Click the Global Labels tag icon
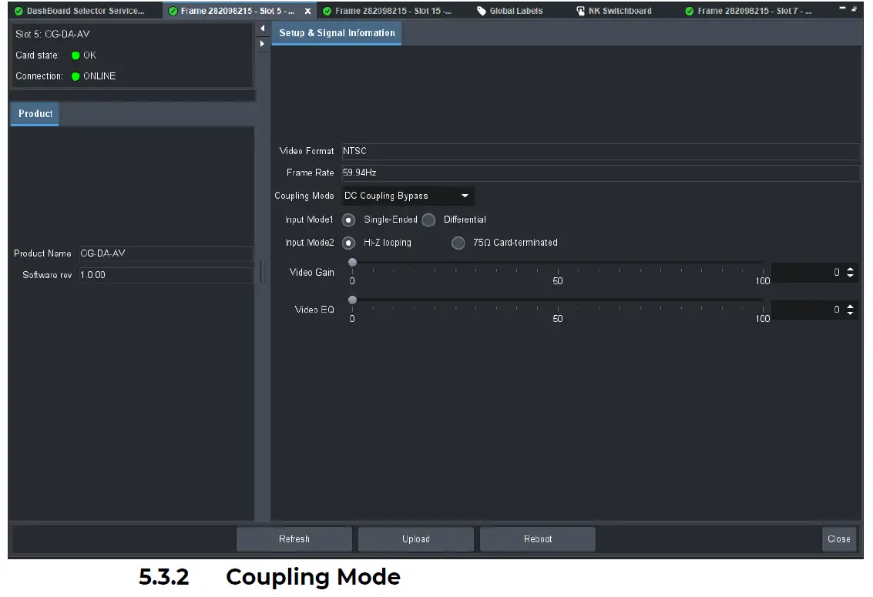This screenshot has width=873, height=597. [482, 11]
